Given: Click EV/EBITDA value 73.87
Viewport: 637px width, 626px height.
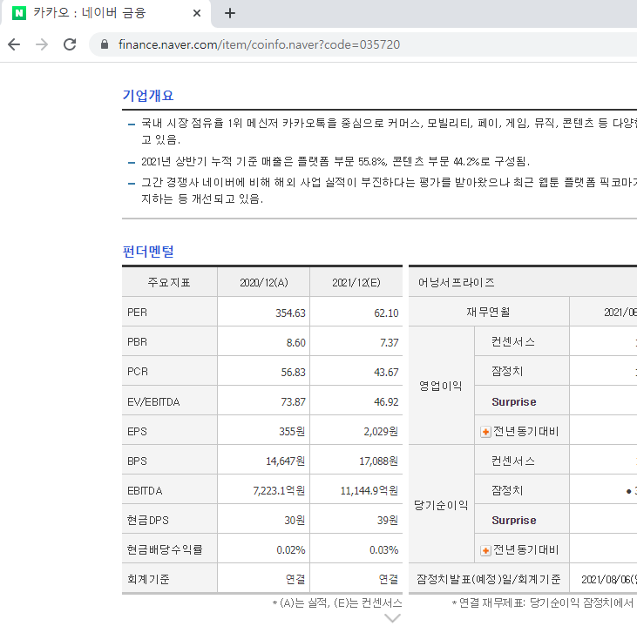Looking at the screenshot, I should coord(293,402).
